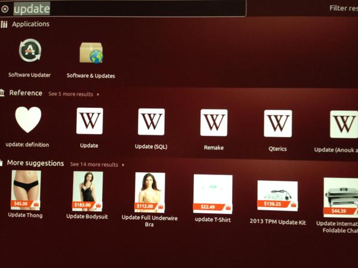358x268 pixels.
Task: Open the 'Qterics' Wikipedia result
Action: [277, 124]
